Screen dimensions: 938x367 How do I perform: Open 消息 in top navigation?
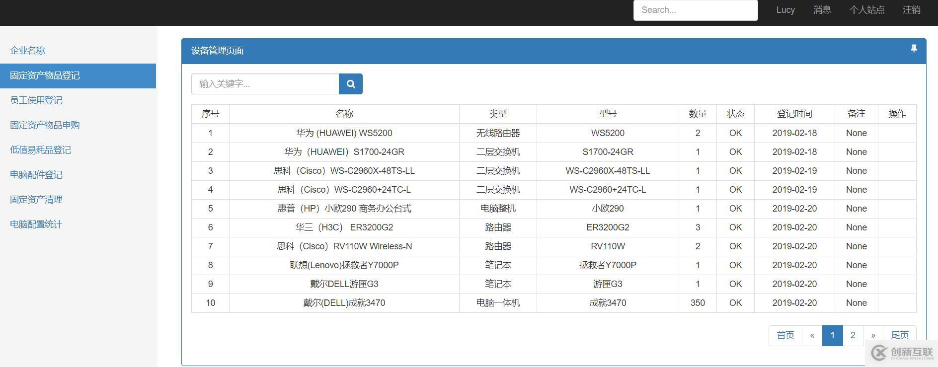(x=822, y=10)
